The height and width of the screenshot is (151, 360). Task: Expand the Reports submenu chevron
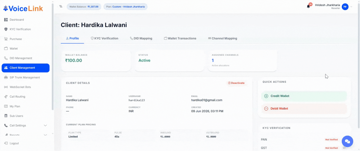[45, 135]
